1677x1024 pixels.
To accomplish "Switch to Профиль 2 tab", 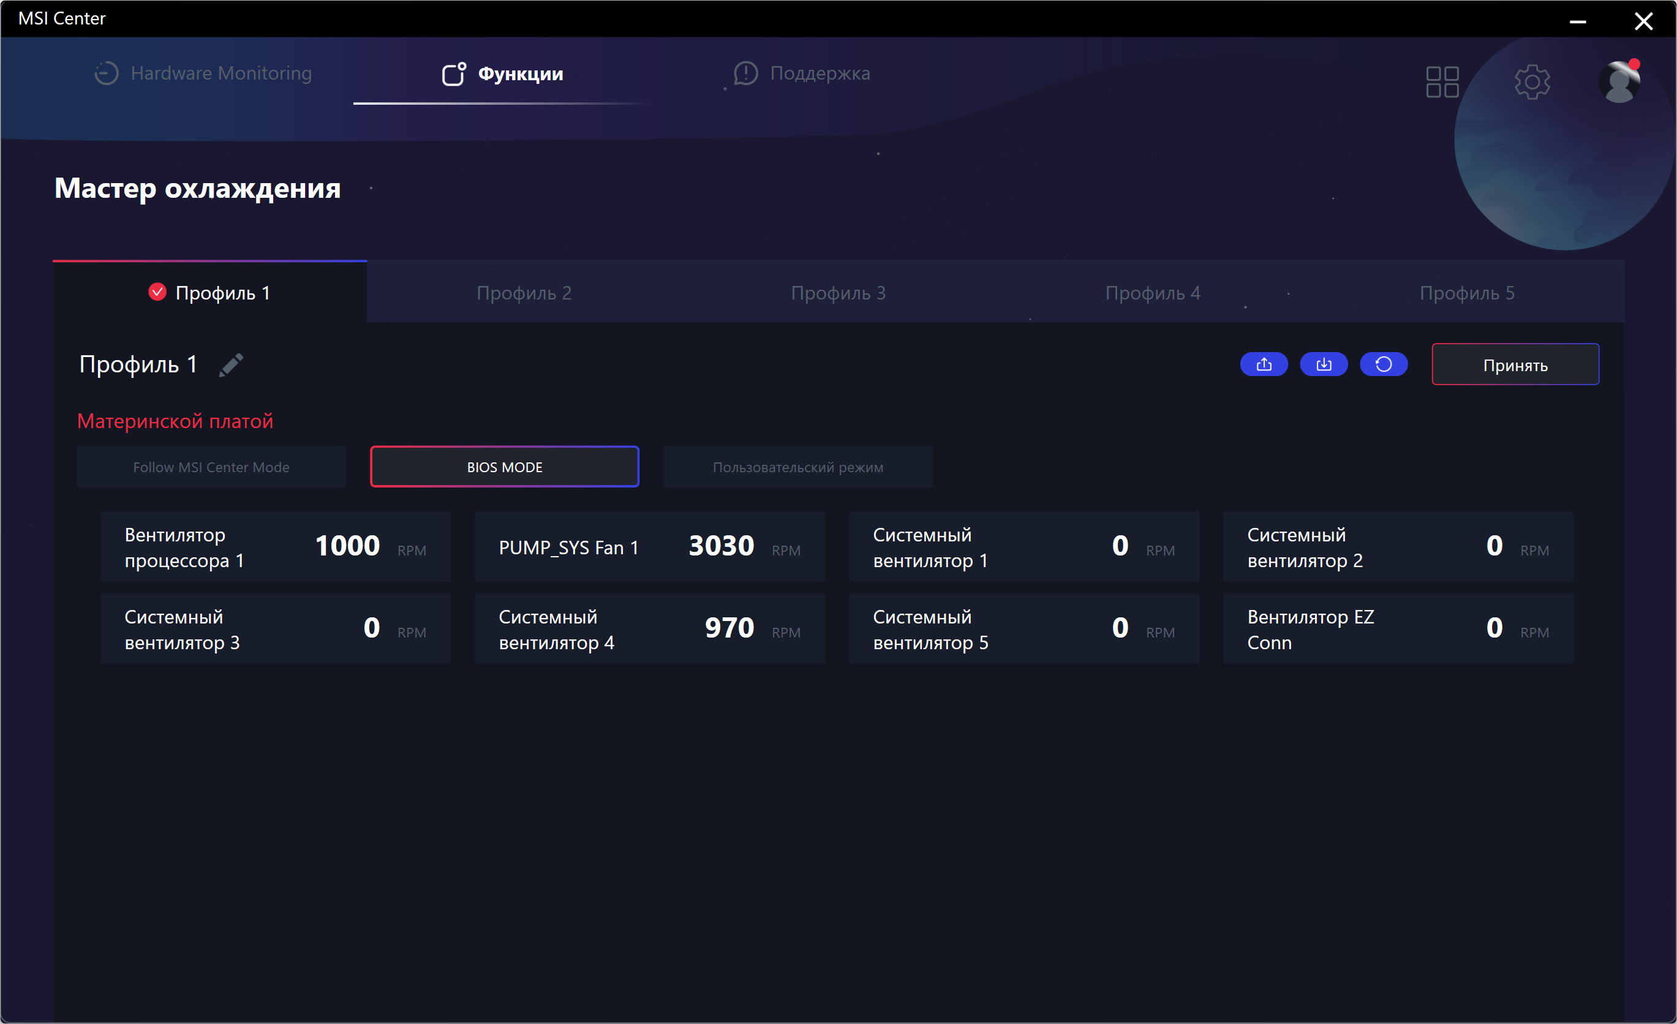I will (524, 293).
